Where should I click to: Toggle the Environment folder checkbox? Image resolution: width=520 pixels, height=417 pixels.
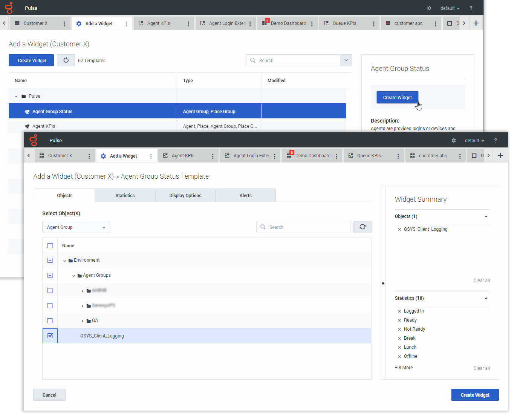coord(50,260)
